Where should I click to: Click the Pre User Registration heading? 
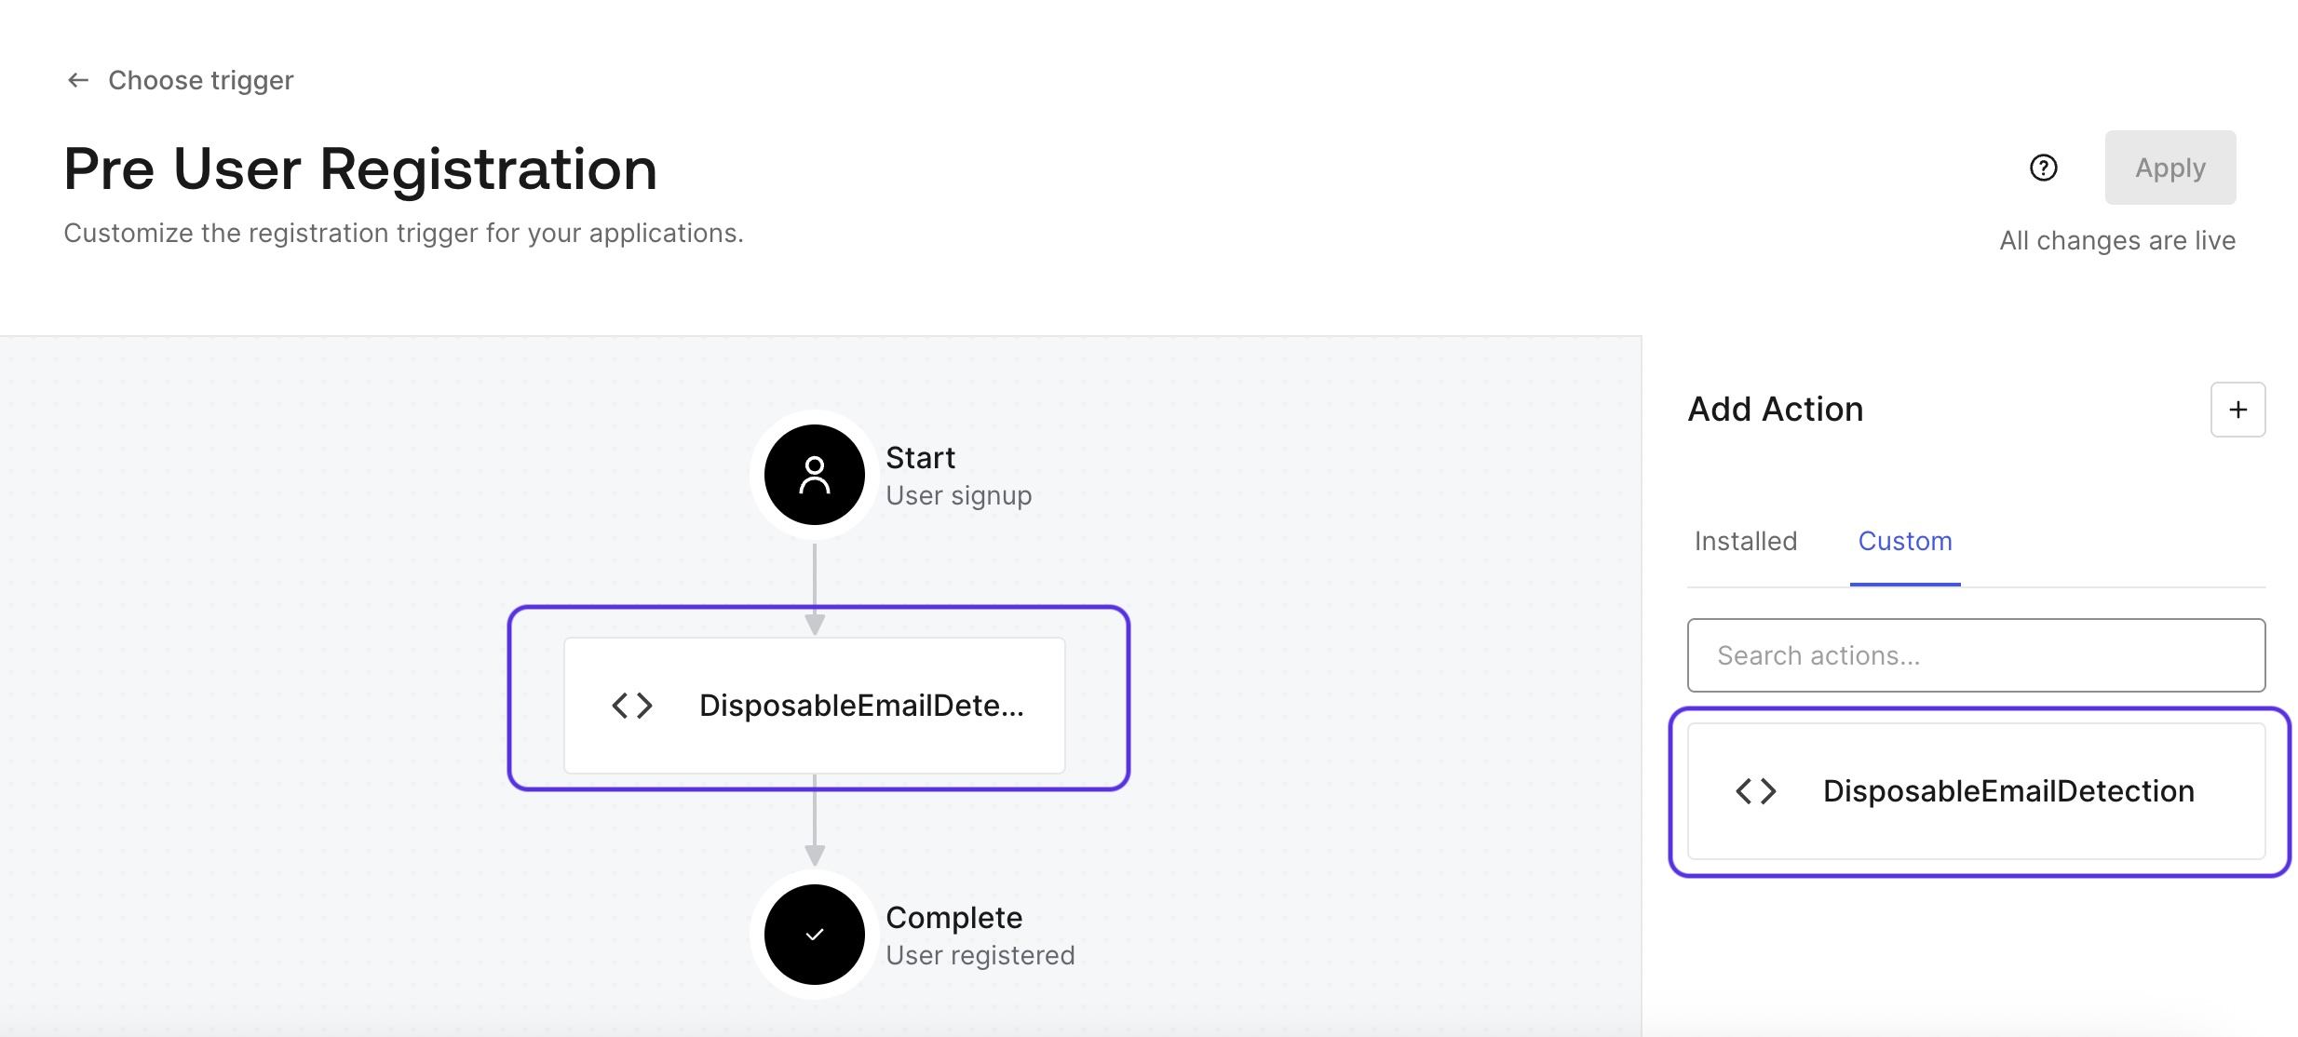pos(360,168)
